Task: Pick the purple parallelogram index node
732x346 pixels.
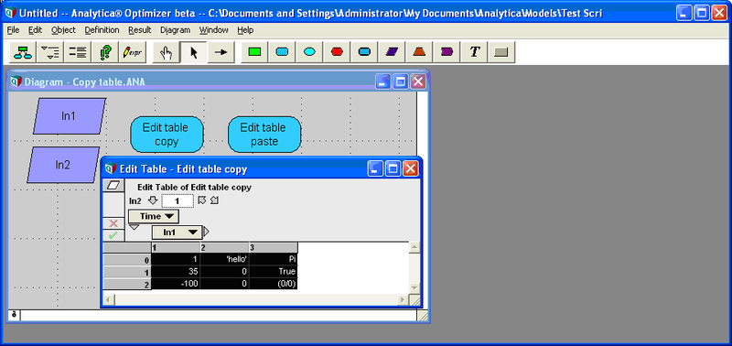Action: click(392, 52)
